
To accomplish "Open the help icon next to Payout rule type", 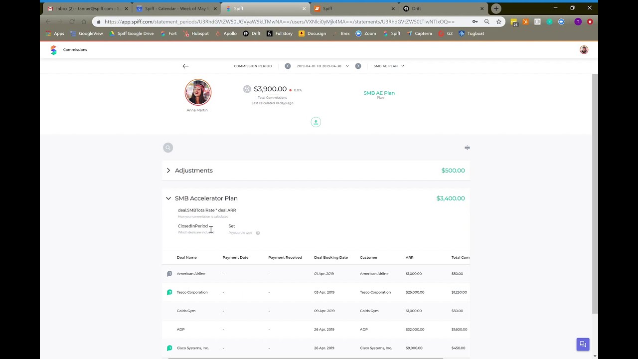I will pyautogui.click(x=258, y=233).
